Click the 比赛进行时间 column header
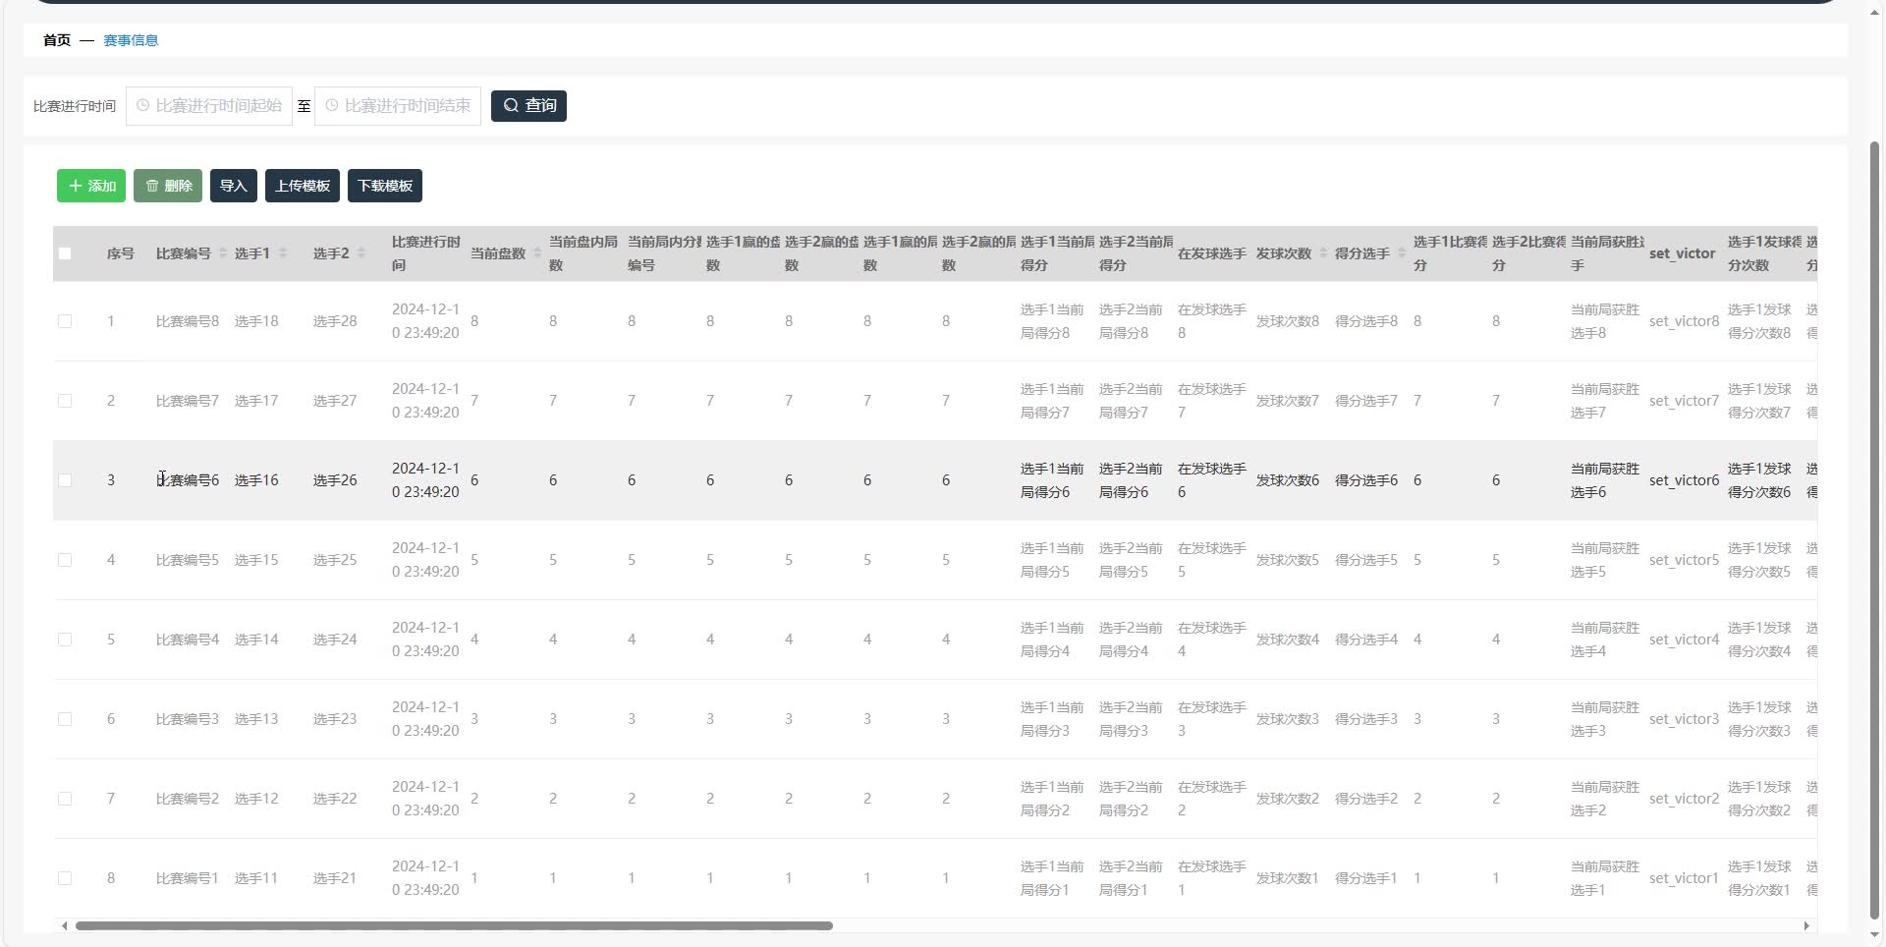 [426, 253]
